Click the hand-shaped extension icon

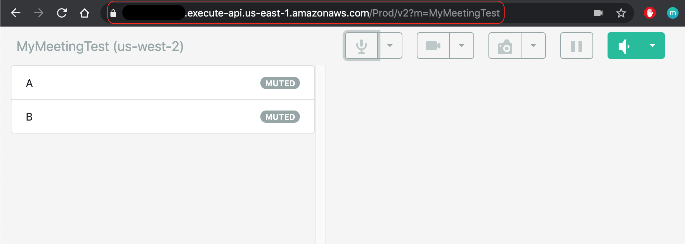pos(650,13)
